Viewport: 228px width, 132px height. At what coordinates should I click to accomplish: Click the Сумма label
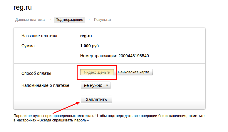(x=28, y=46)
